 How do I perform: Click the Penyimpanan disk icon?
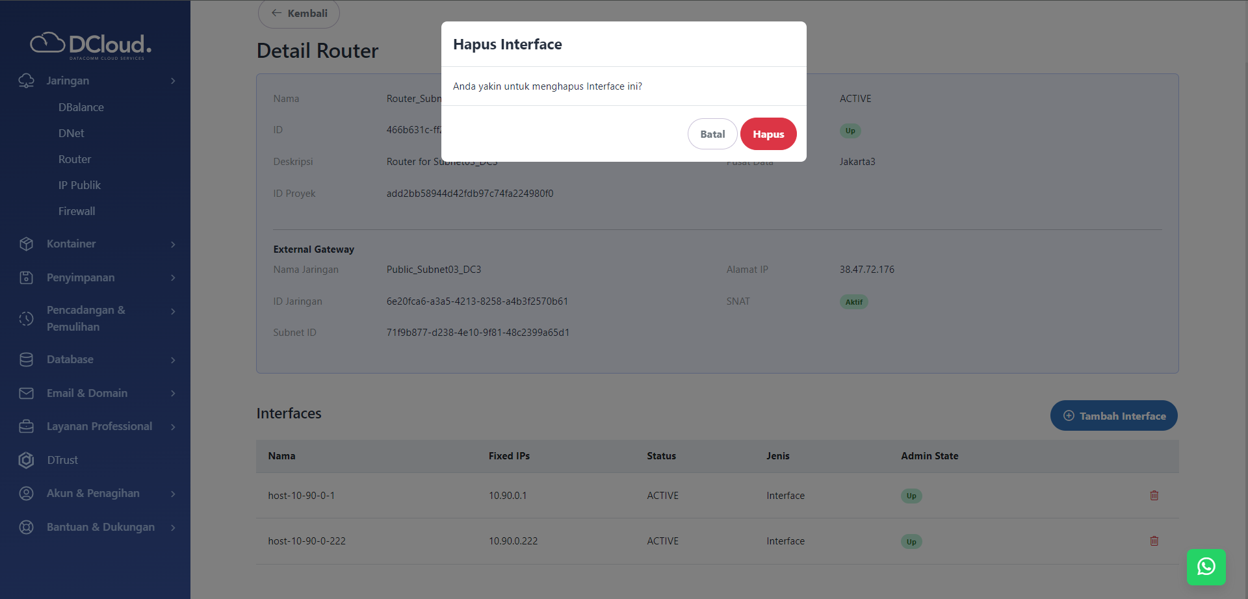pos(26,278)
